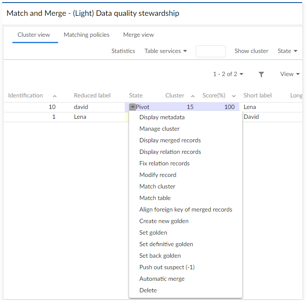Sort by Score(%) column arrow
306x303 pixels.
(234, 96)
